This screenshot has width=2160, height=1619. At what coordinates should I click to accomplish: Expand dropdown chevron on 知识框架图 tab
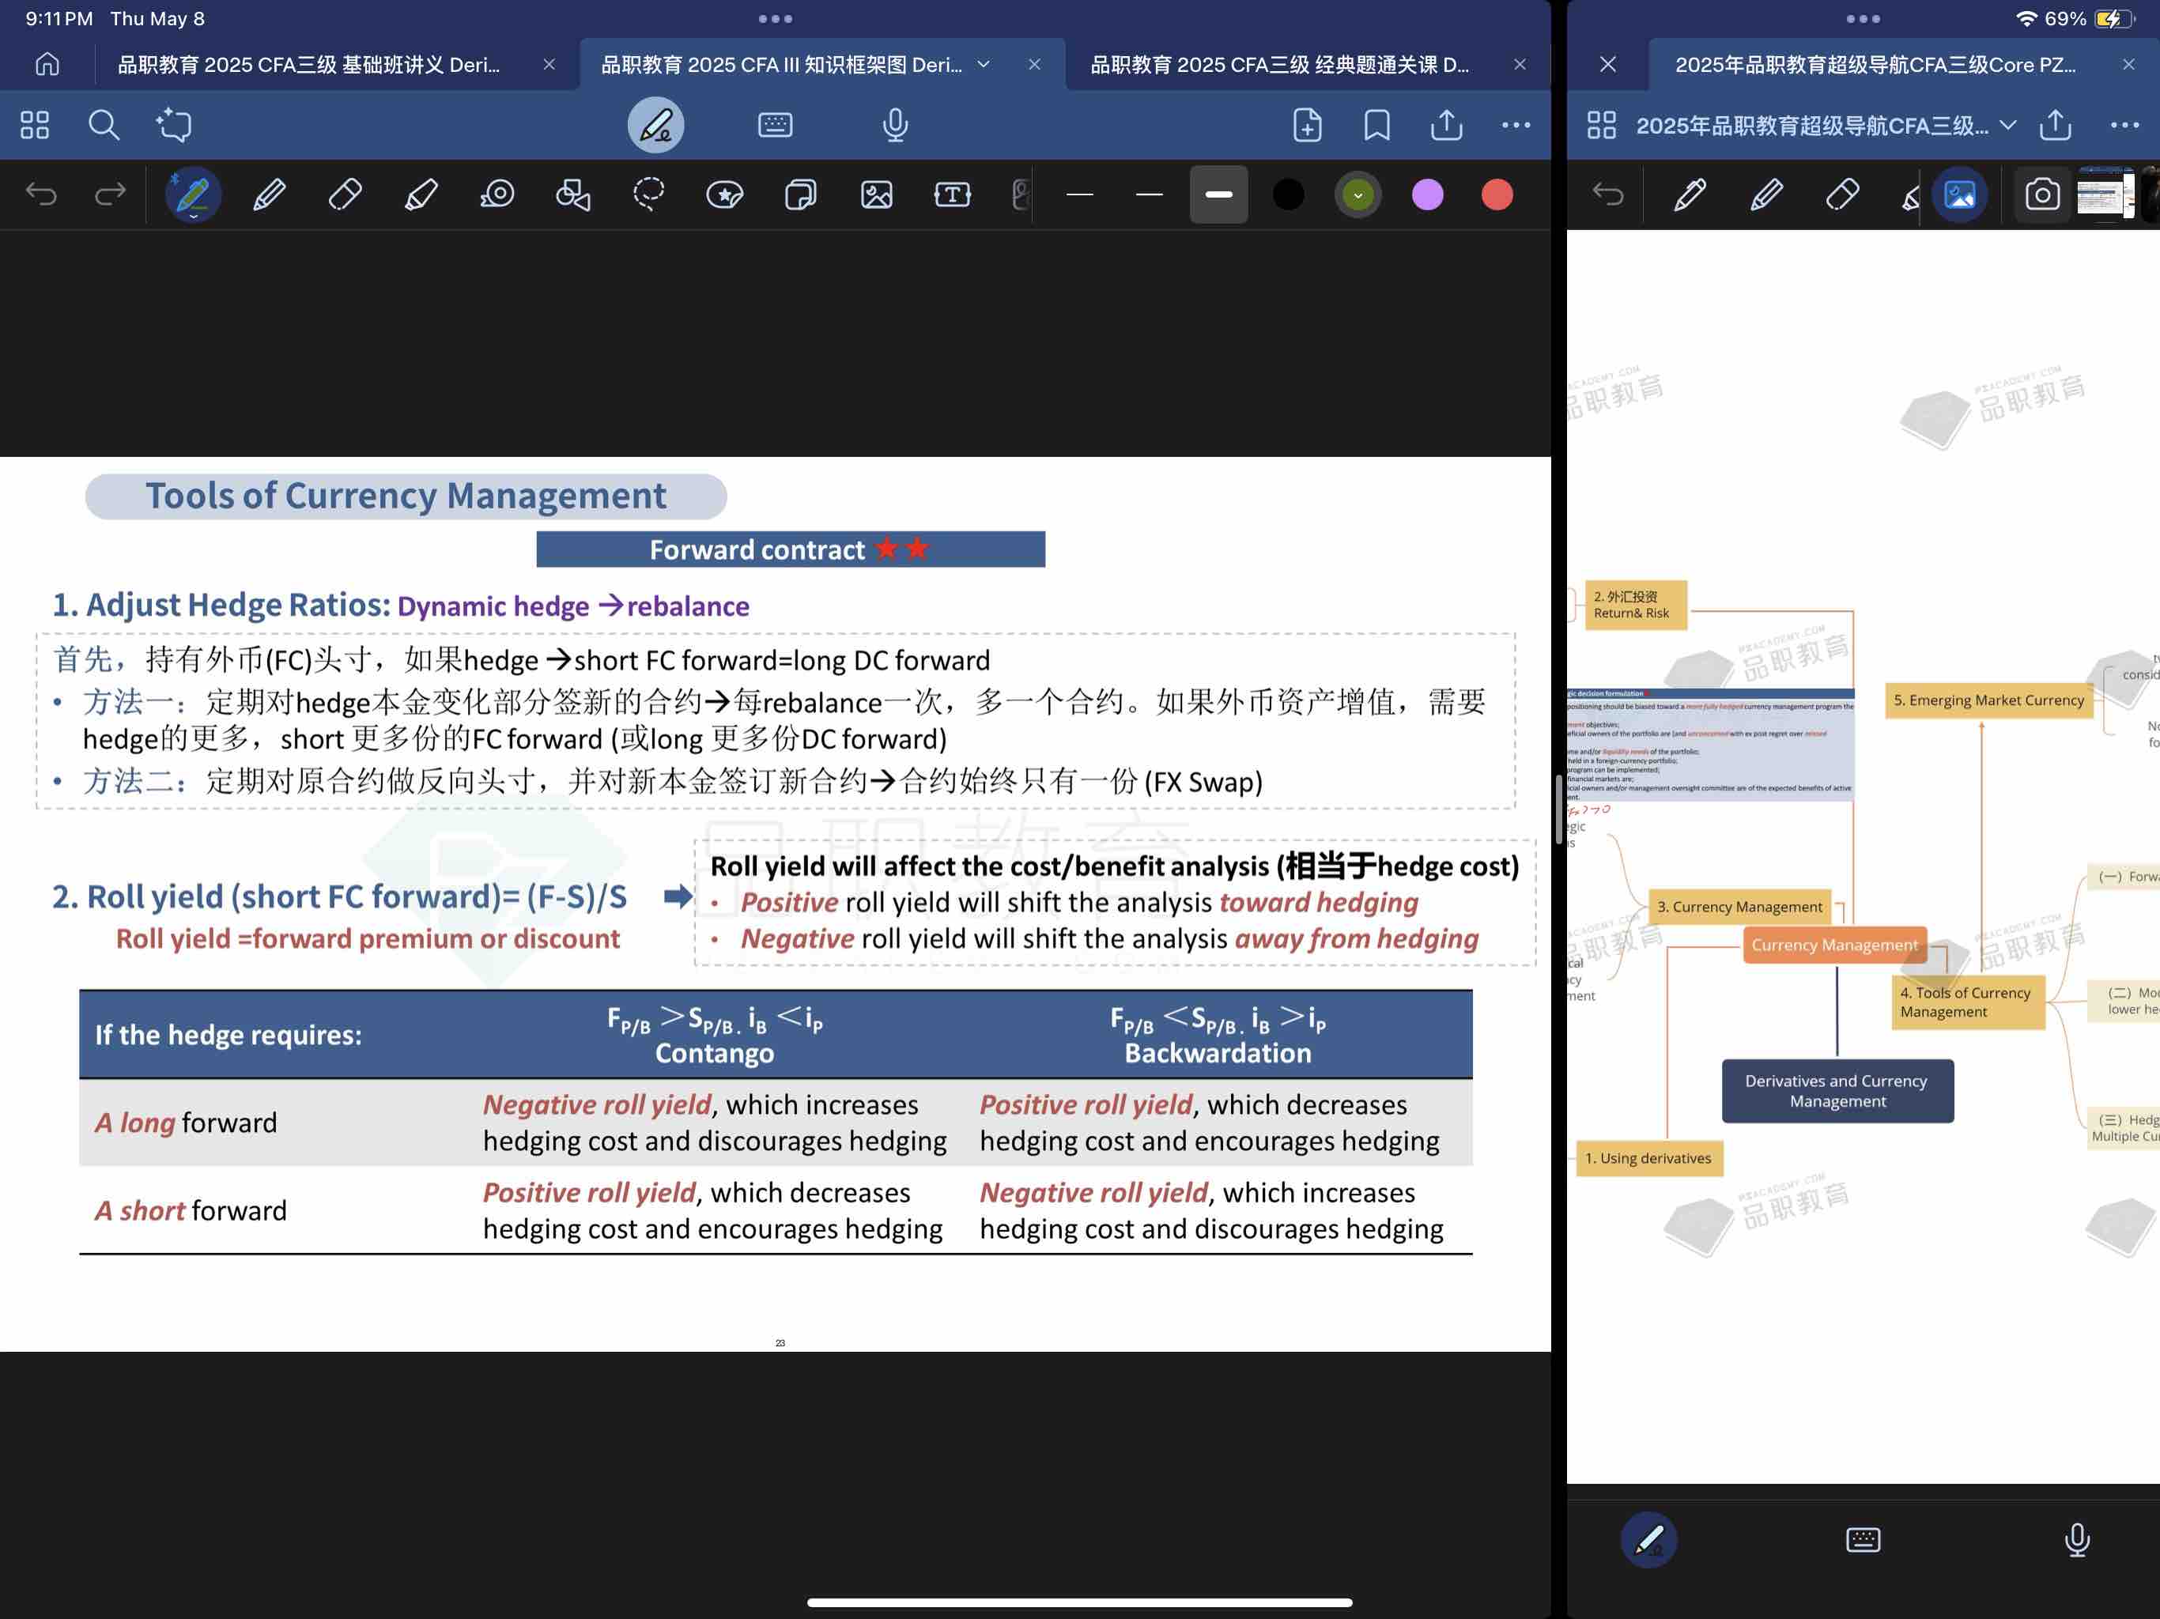tap(984, 65)
